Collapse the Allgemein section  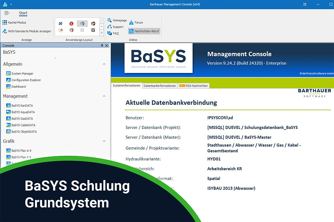click(x=104, y=64)
